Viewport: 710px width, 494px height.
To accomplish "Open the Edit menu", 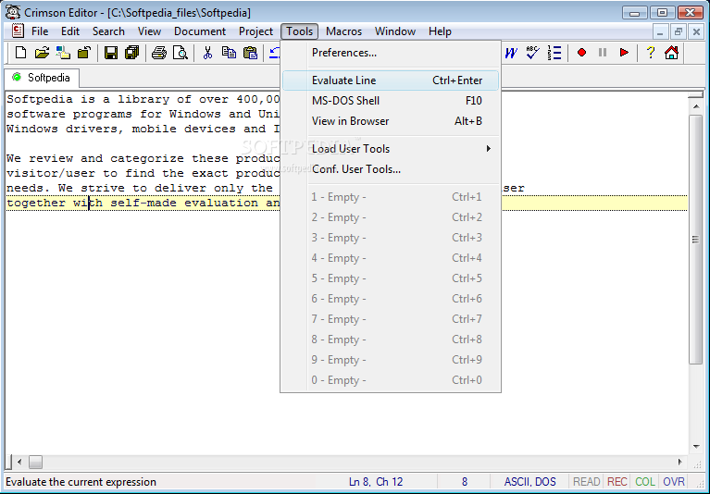I will (70, 31).
